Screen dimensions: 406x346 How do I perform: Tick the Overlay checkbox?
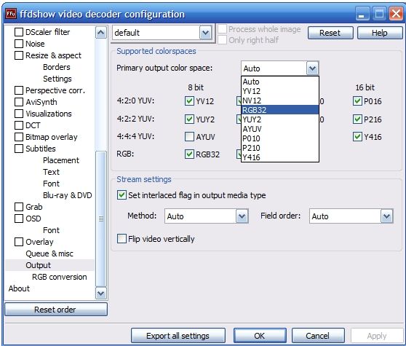[19, 242]
